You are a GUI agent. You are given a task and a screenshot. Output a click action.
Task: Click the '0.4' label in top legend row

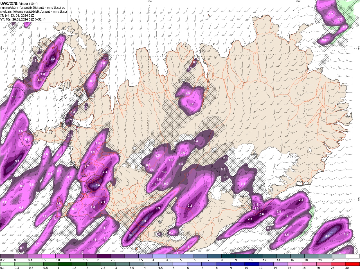pos(30,260)
